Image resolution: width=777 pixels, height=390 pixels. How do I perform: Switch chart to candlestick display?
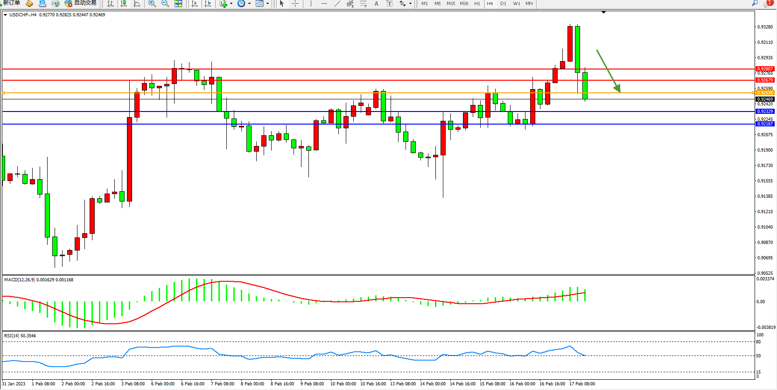(124, 3)
